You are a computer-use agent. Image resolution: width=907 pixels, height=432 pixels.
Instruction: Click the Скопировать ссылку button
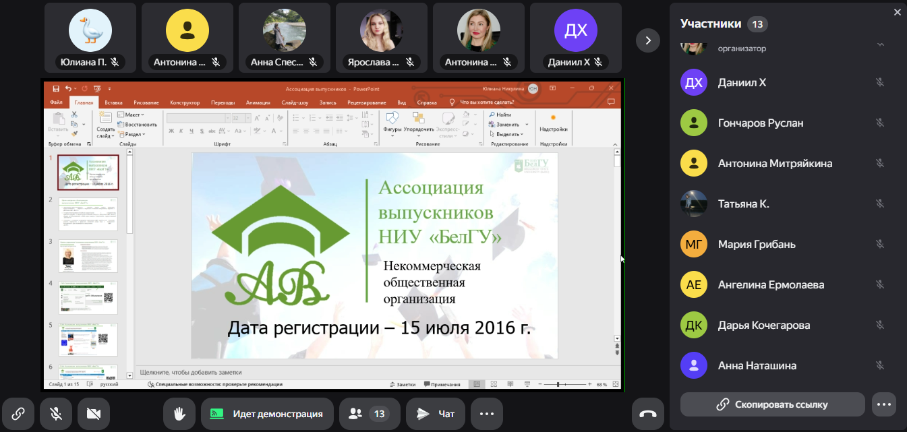773,404
